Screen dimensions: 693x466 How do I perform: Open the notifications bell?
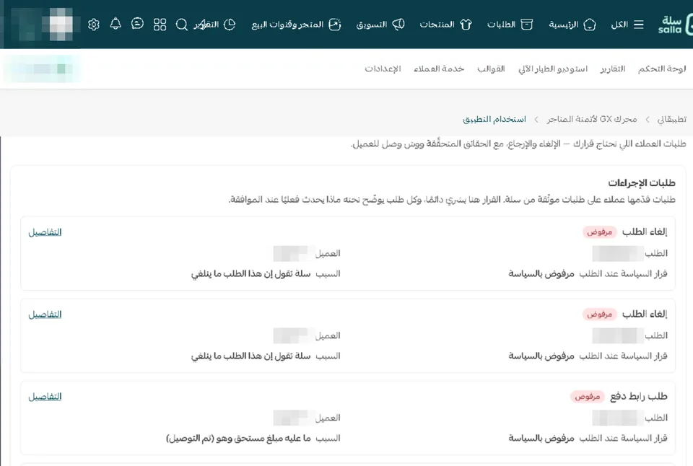coord(115,24)
